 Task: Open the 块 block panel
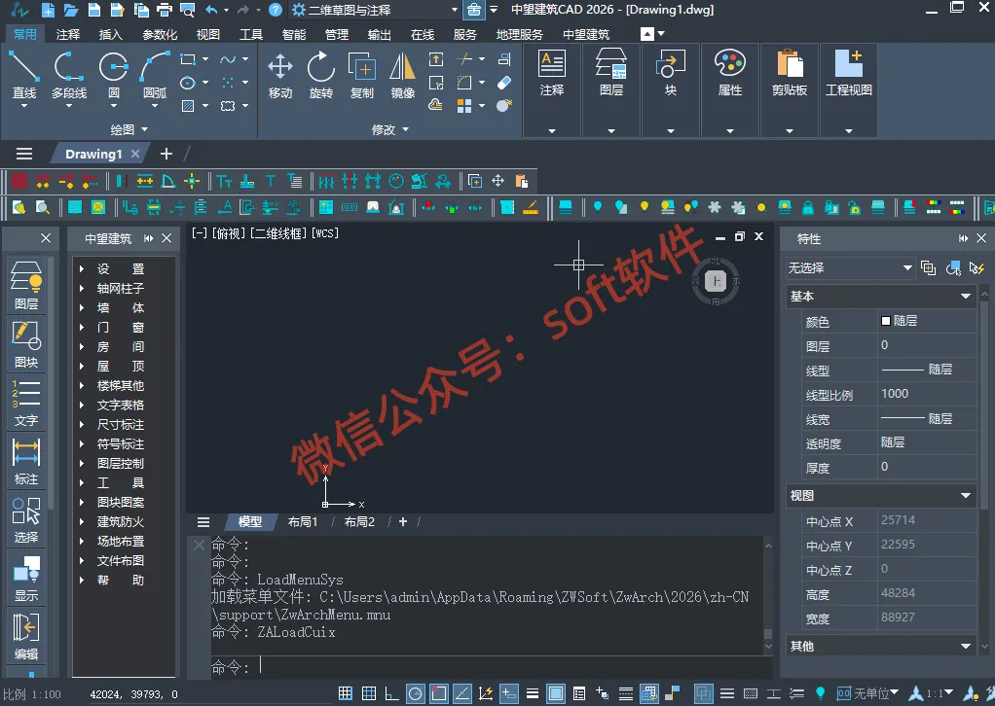(671, 89)
